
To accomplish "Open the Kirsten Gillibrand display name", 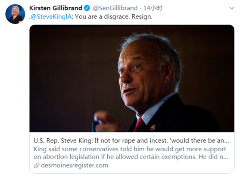I will (x=56, y=8).
